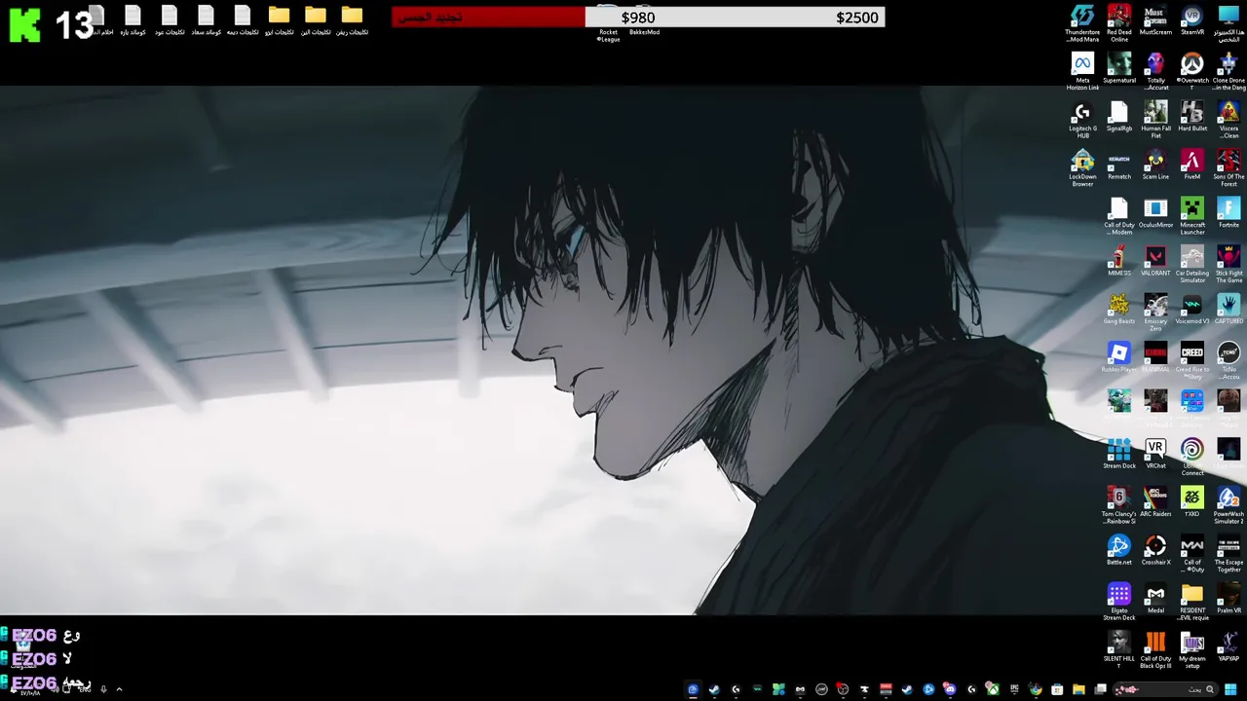1247x701 pixels.
Task: Select the Rematch desktop icon
Action: click(1118, 166)
